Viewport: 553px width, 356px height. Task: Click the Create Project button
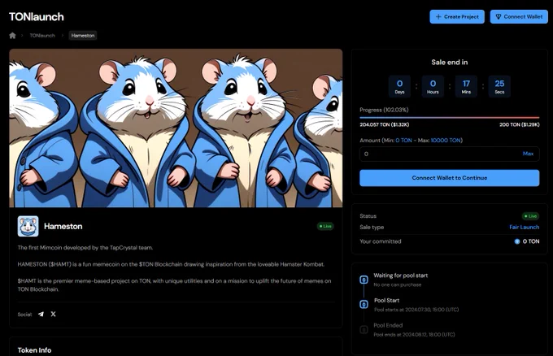[457, 16]
